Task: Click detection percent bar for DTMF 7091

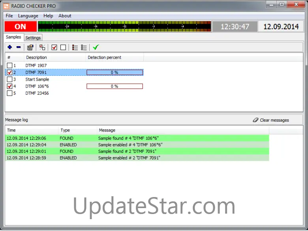Action: (x=115, y=73)
